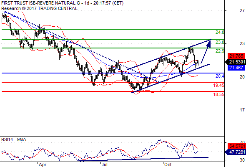
Task: Click the 17 price axis label
Action: click(x=242, y=110)
